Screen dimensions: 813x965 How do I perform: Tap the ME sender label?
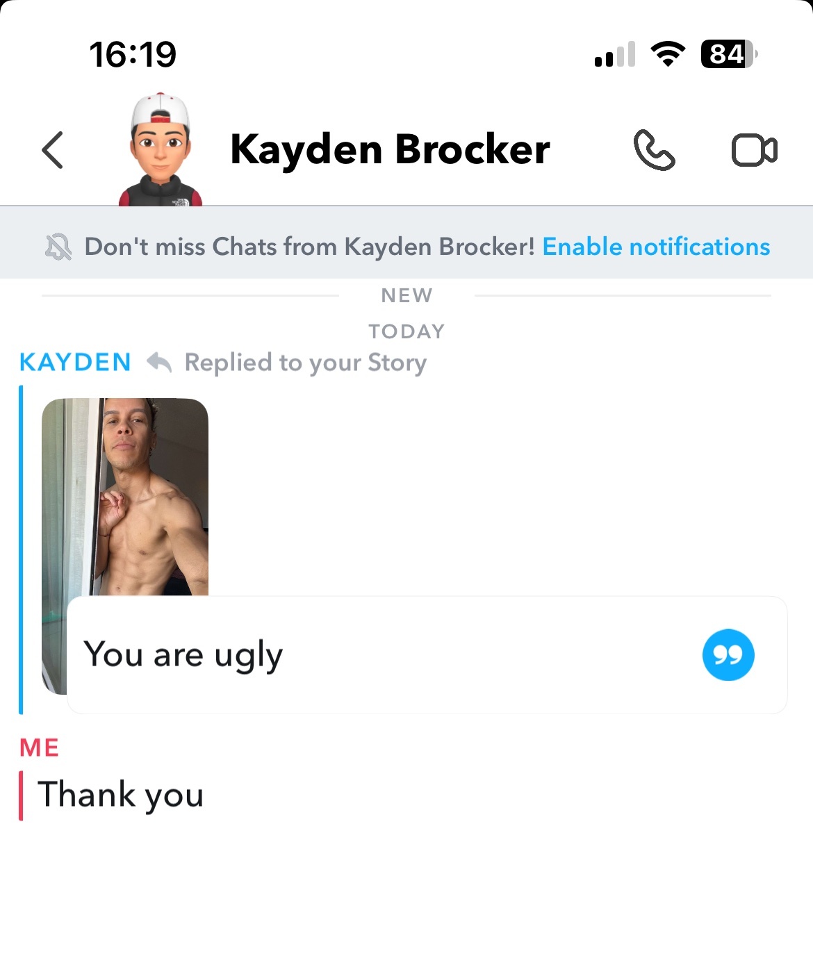point(40,748)
